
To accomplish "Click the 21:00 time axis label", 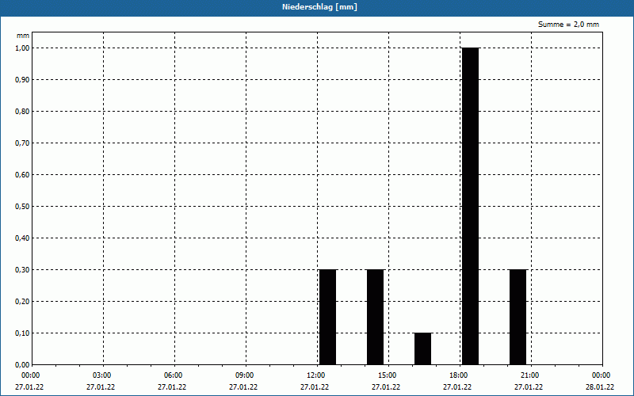I will coord(530,375).
